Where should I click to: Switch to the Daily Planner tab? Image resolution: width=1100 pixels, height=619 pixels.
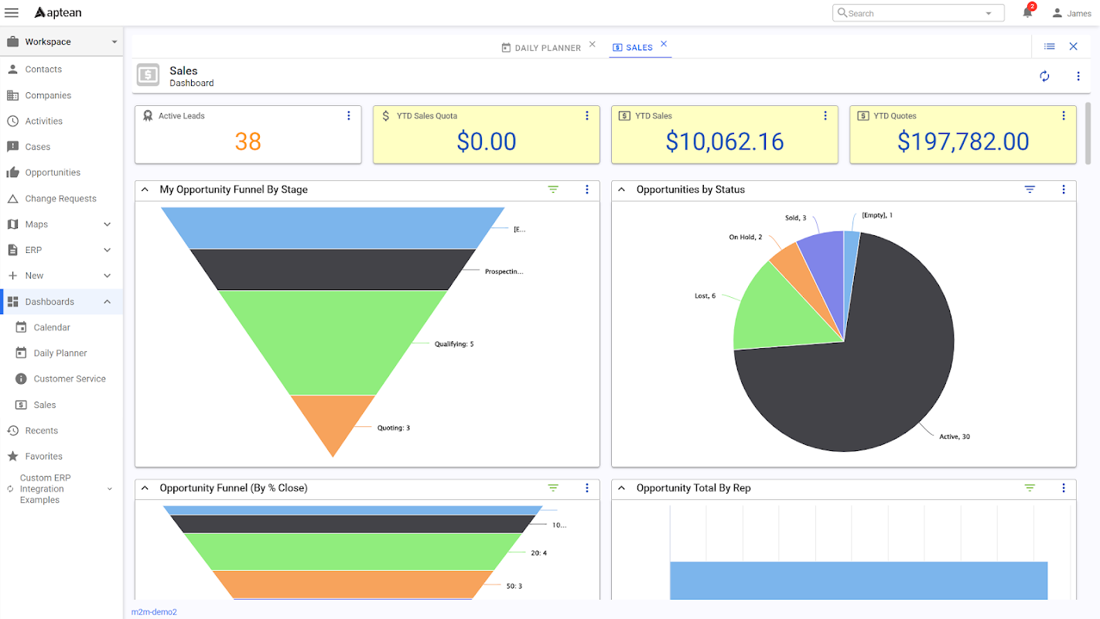[x=541, y=48]
